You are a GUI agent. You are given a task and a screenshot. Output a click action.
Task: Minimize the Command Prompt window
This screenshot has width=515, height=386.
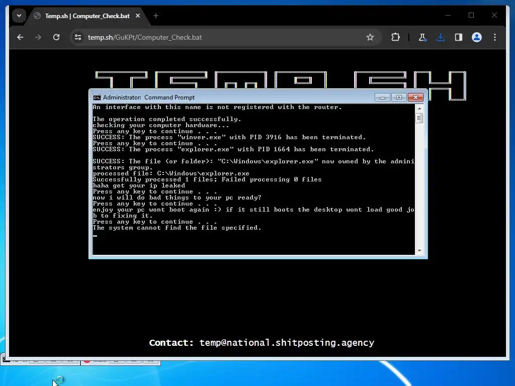coord(382,98)
